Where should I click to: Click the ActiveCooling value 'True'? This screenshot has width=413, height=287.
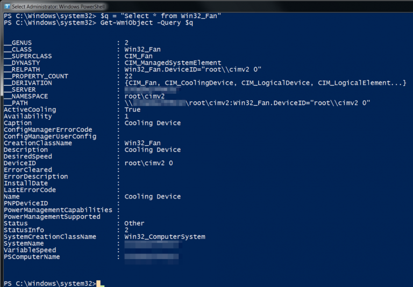coord(133,109)
